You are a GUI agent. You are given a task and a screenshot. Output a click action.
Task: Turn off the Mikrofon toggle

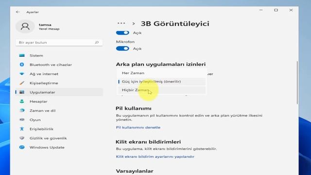point(122,49)
